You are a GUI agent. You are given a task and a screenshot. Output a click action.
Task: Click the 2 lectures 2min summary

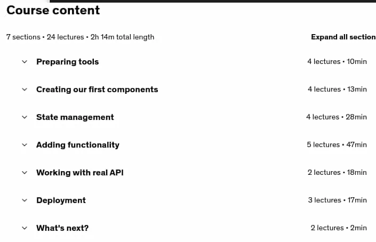(x=339, y=228)
